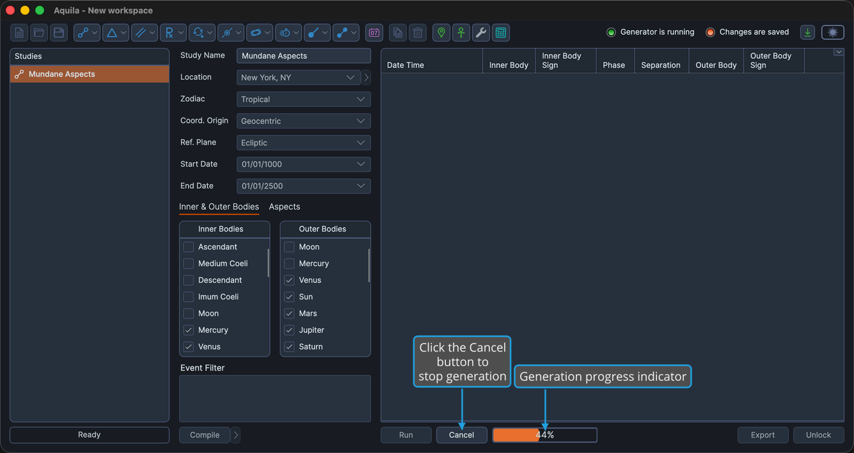
Task: Expand the arrow next to Compile button
Action: coord(236,435)
